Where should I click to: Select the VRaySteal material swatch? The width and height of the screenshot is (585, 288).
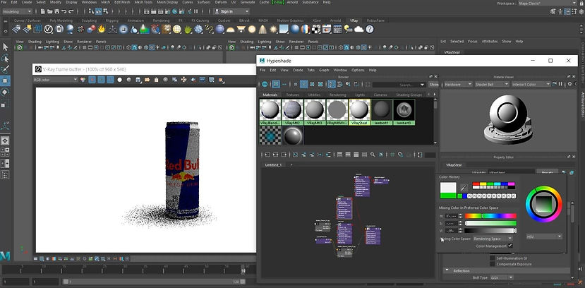(x=360, y=112)
